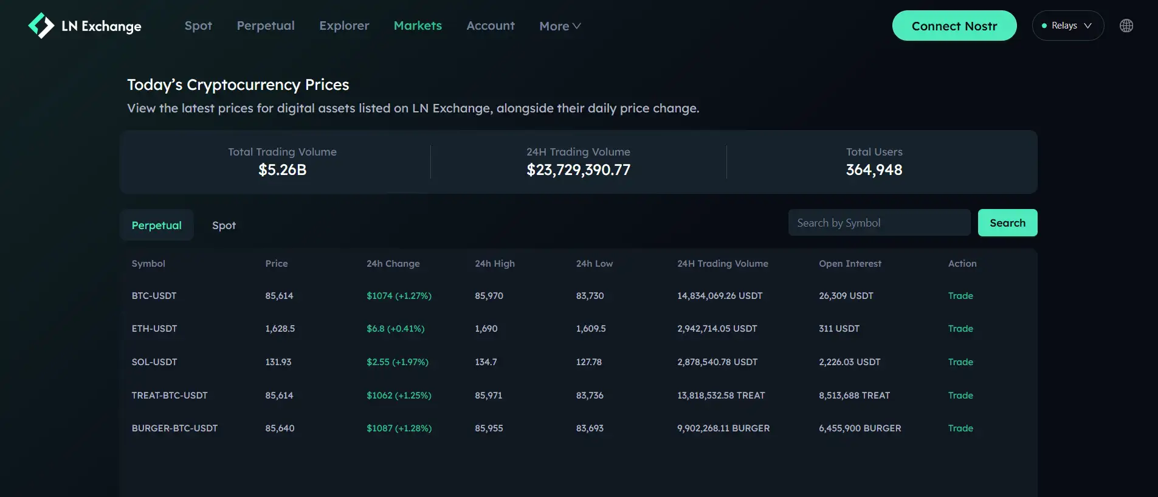The width and height of the screenshot is (1158, 497).
Task: Open the Explorer page
Action: click(x=344, y=26)
